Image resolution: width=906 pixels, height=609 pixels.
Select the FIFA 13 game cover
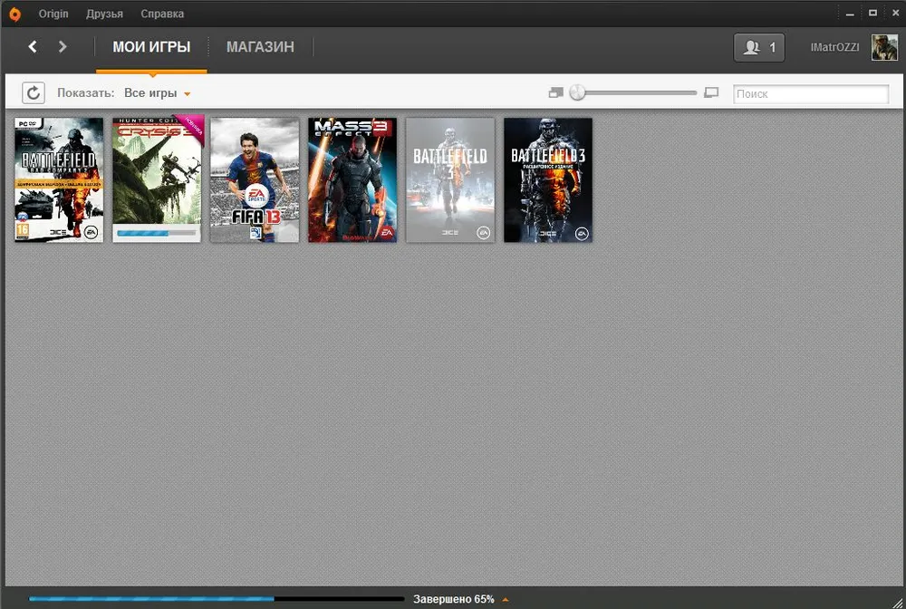pyautogui.click(x=255, y=179)
